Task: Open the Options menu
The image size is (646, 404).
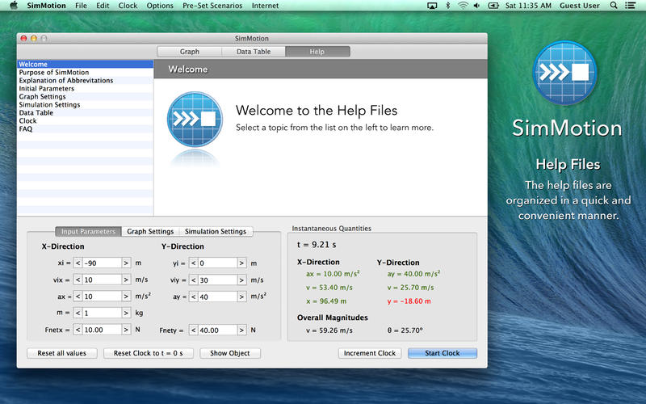Action: click(x=160, y=6)
